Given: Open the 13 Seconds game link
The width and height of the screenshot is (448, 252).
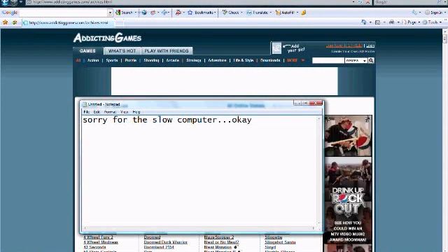Looking at the screenshot, I should pos(94,247).
